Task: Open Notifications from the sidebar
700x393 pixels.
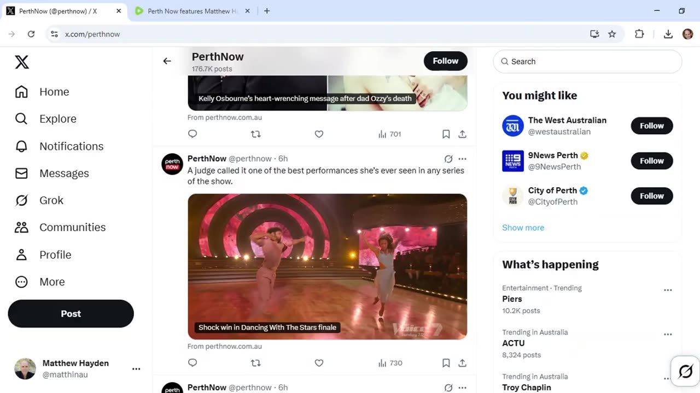Action: point(59,146)
